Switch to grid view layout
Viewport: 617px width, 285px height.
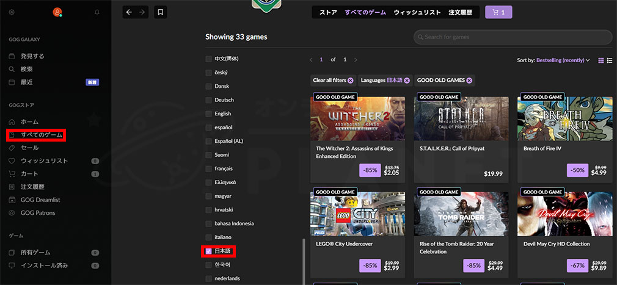[x=601, y=60]
